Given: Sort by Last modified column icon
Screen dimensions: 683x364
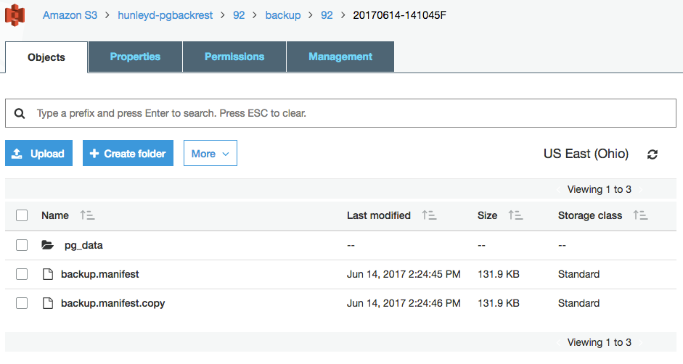Looking at the screenshot, I should (x=429, y=215).
